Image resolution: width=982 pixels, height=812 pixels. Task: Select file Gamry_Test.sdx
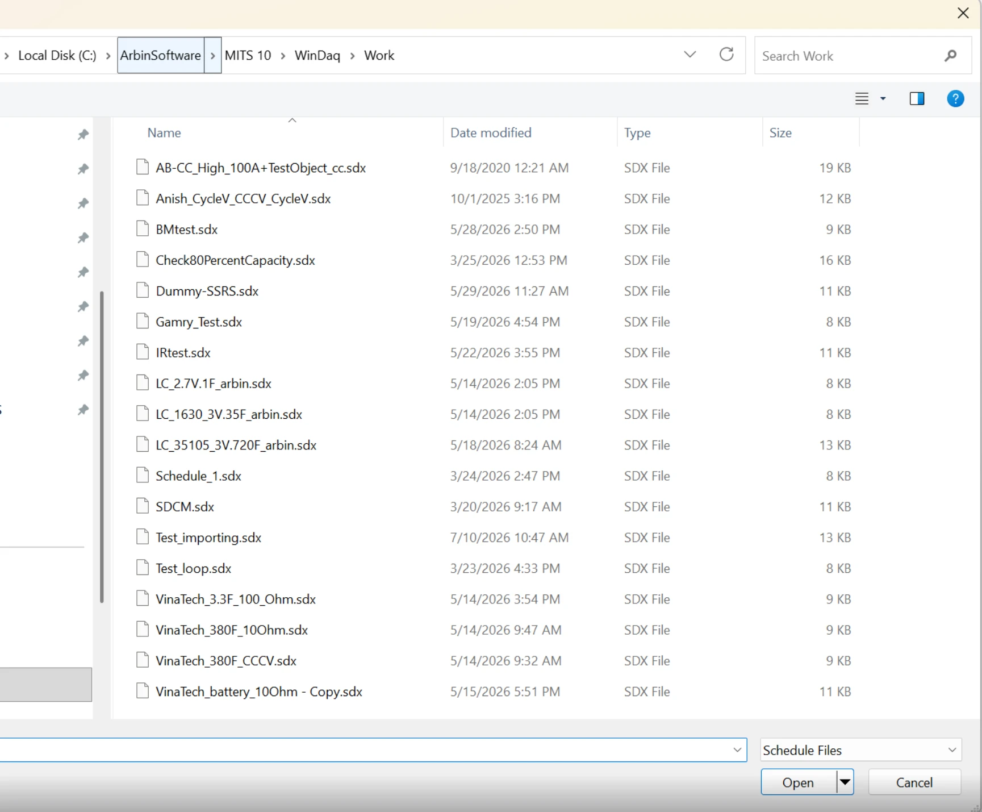click(199, 322)
